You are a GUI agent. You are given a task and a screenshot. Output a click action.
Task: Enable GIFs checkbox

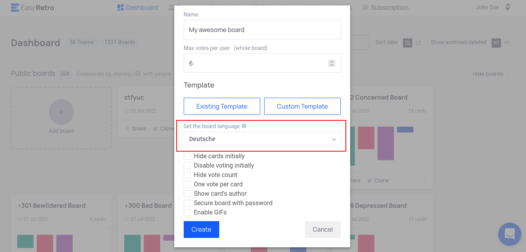187,213
